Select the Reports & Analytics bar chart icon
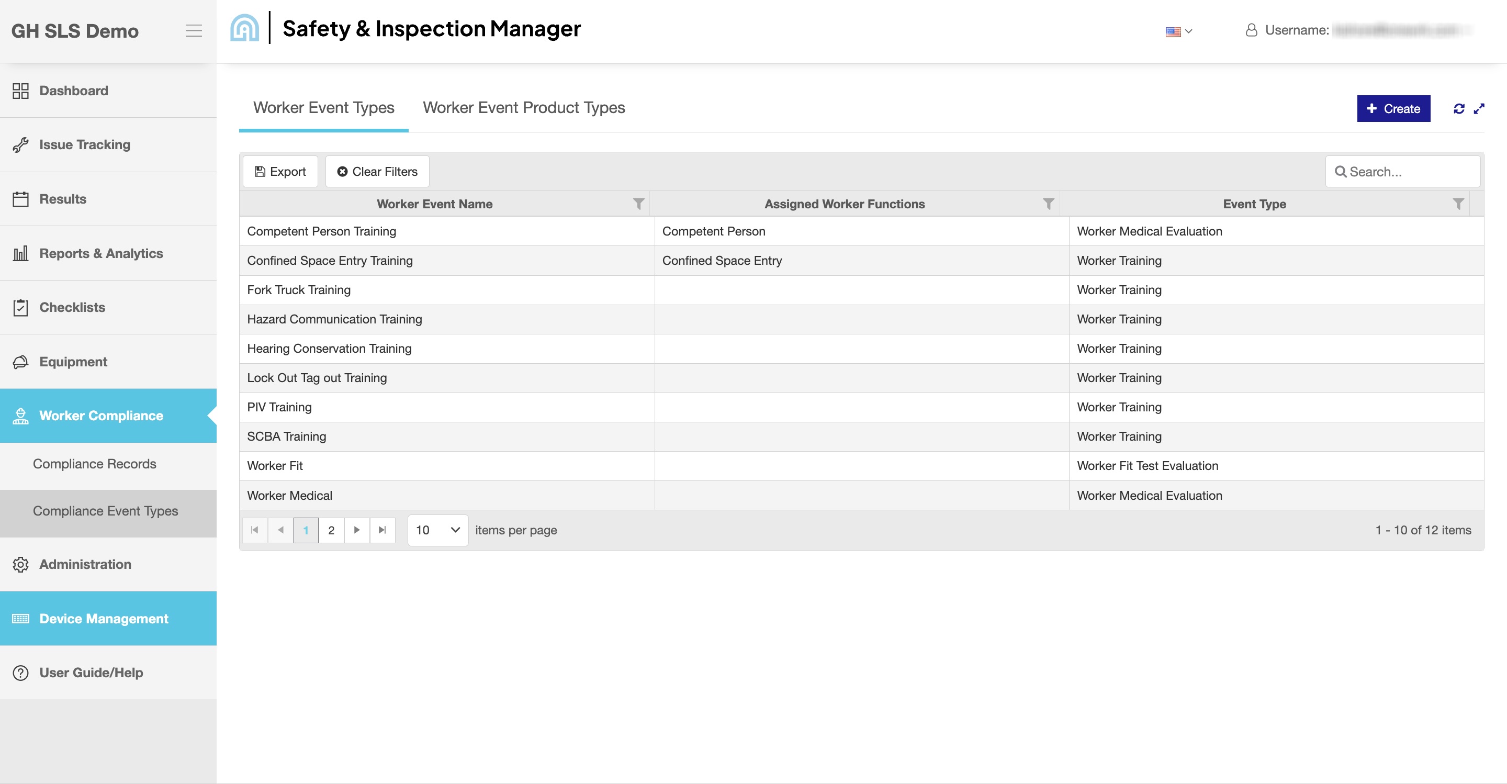Screen dimensions: 1507x784 point(21,253)
